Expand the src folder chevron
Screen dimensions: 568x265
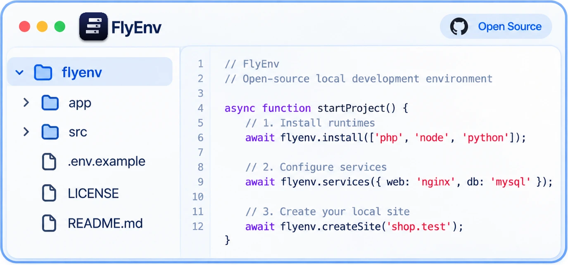(26, 132)
